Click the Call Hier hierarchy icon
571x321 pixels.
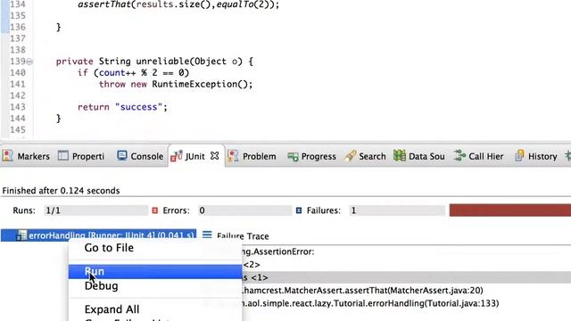click(459, 156)
